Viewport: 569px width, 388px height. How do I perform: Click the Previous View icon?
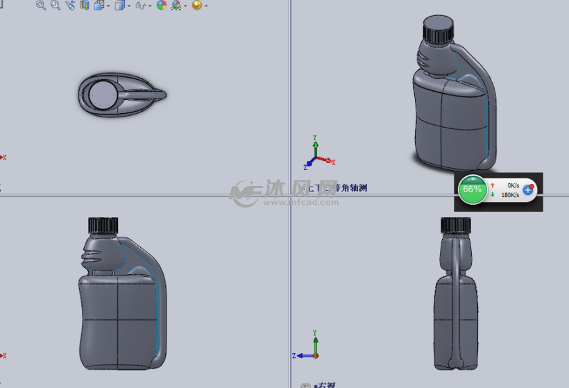pos(70,5)
